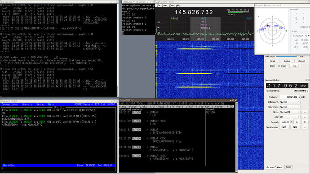Click the 10:20:51 packet row in PyHamAPRS

point(139,114)
